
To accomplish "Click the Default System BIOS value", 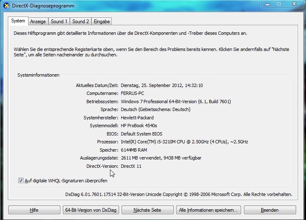I will click(141, 134).
